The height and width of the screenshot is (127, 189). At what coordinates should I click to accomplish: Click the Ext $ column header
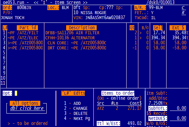178,28
